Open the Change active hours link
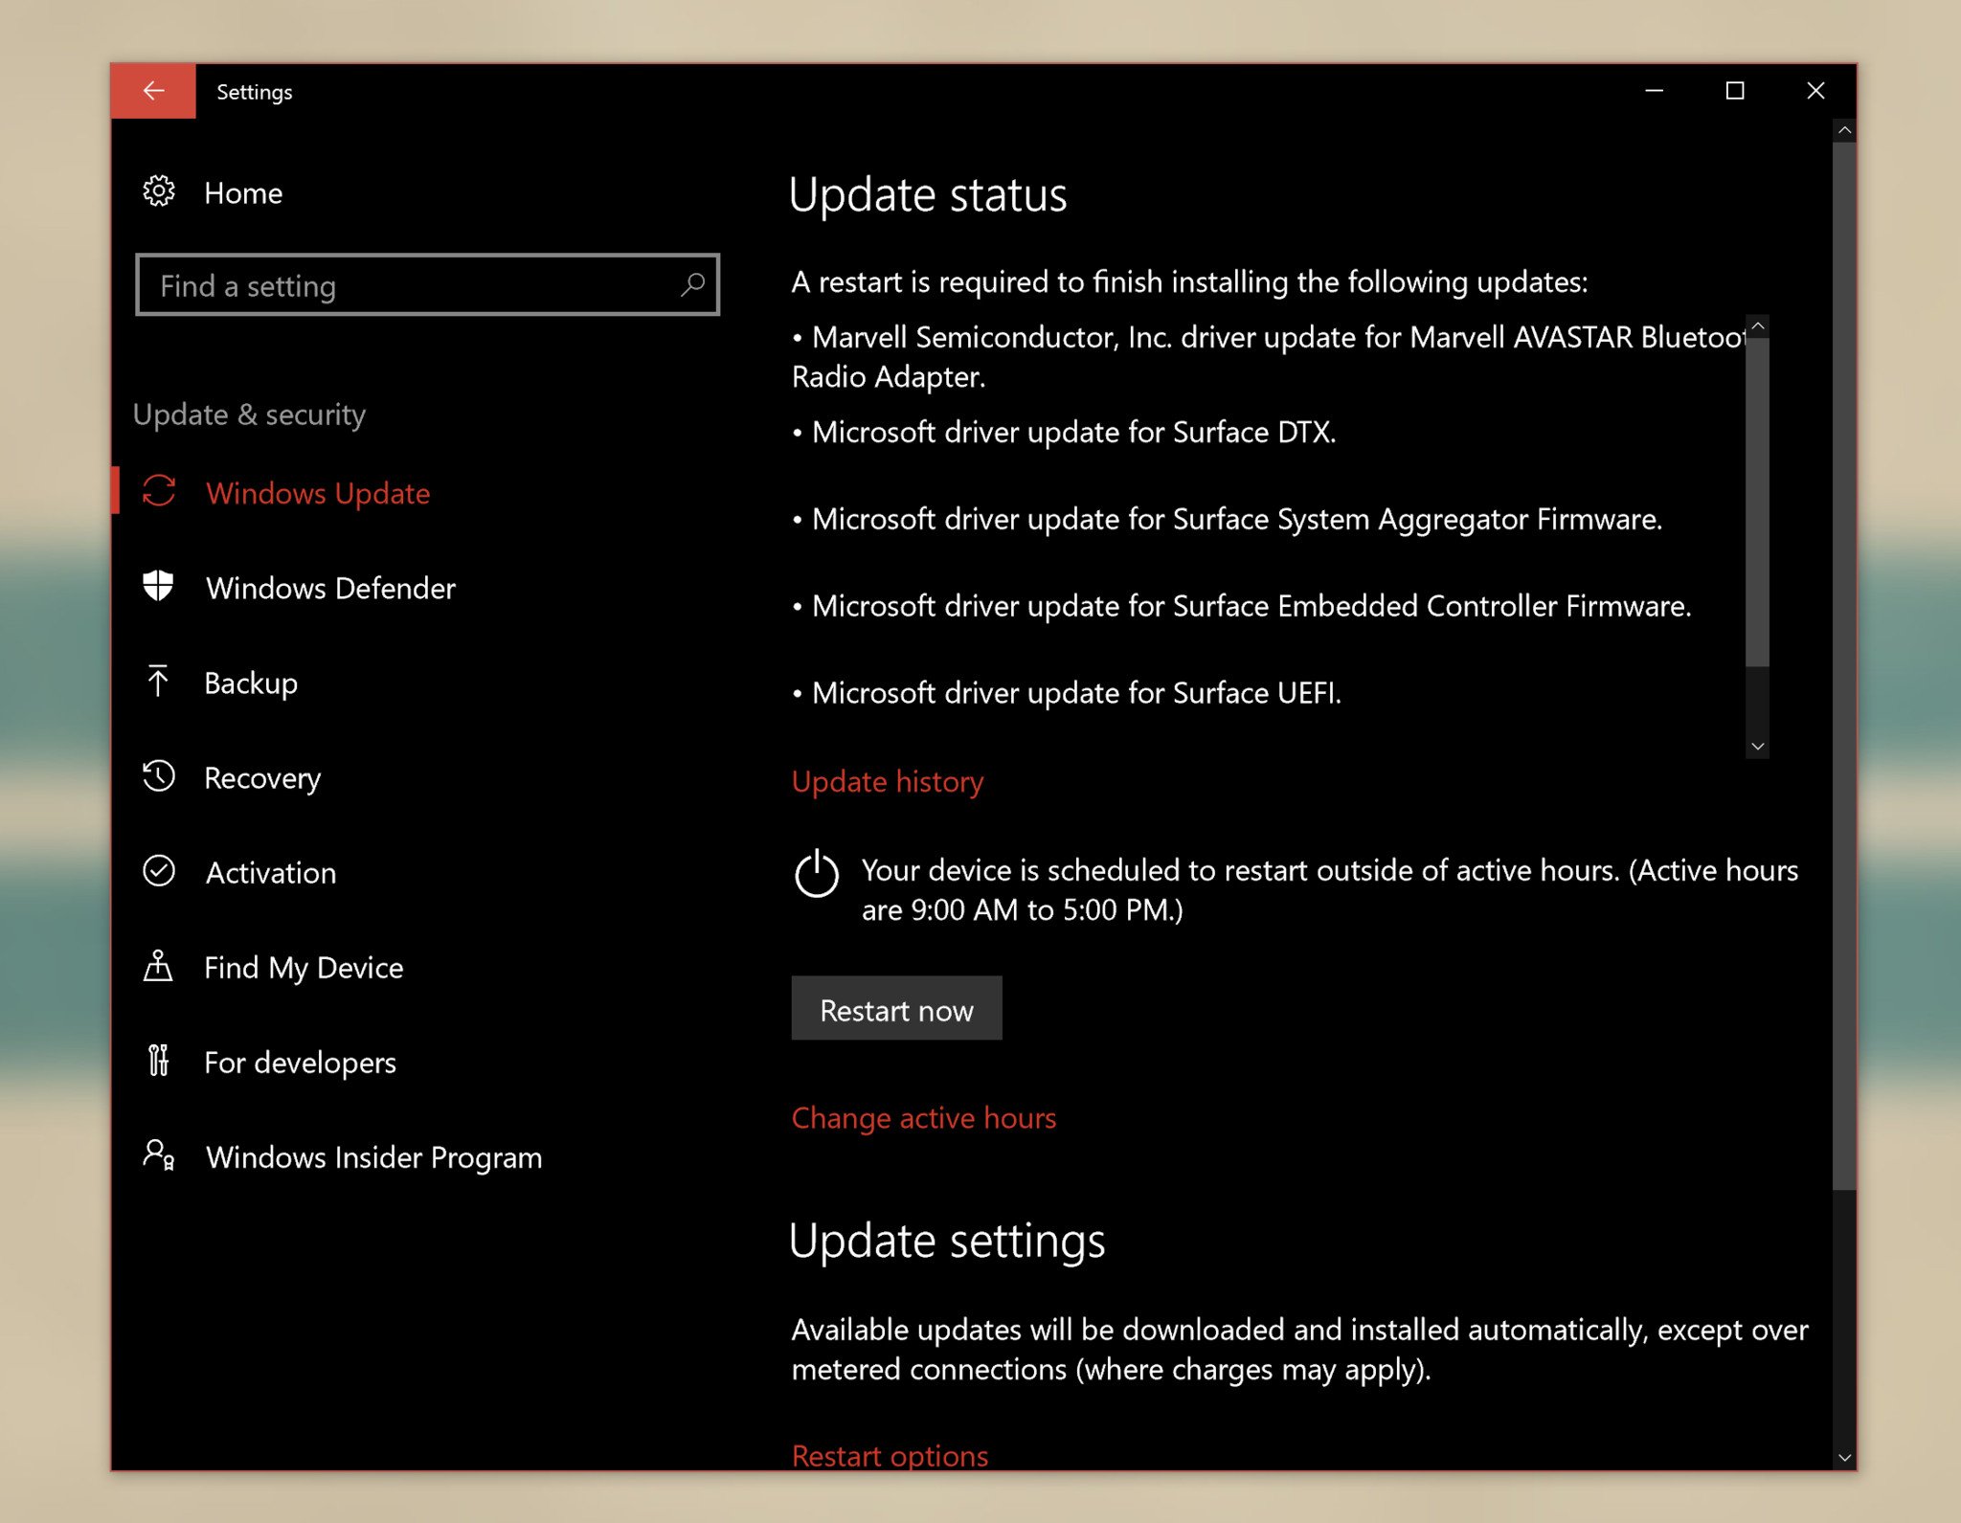Viewport: 1961px width, 1523px height. 923,1118
